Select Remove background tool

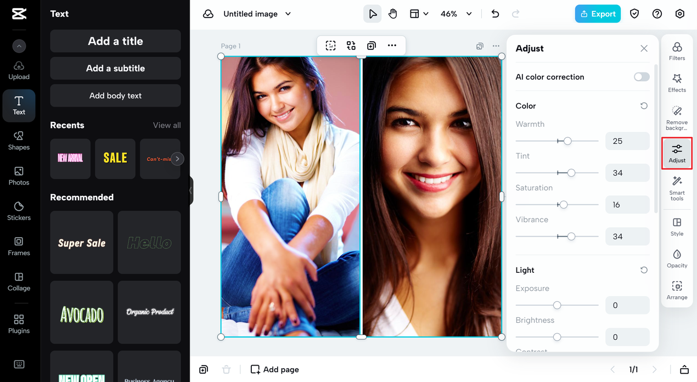[x=677, y=118]
